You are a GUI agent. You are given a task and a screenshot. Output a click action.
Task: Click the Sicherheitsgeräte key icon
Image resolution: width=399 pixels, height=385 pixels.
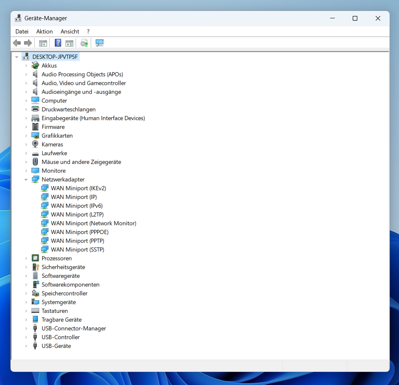coord(35,267)
